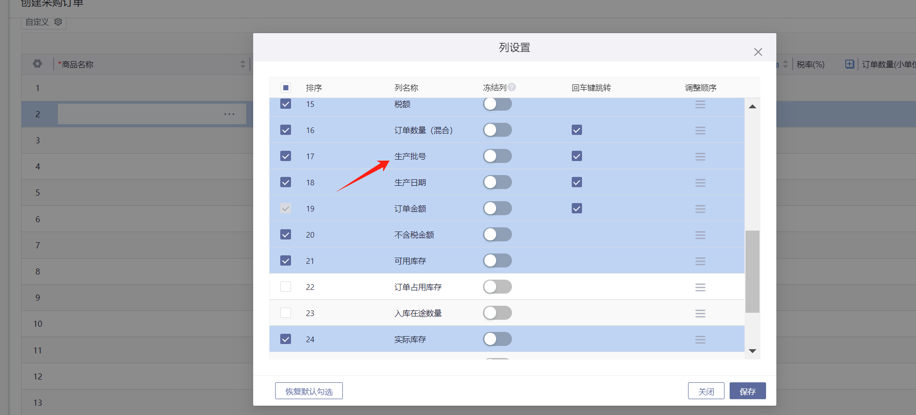Click the 商品名称 column header
Screen dimensions: 916x415
[76, 64]
